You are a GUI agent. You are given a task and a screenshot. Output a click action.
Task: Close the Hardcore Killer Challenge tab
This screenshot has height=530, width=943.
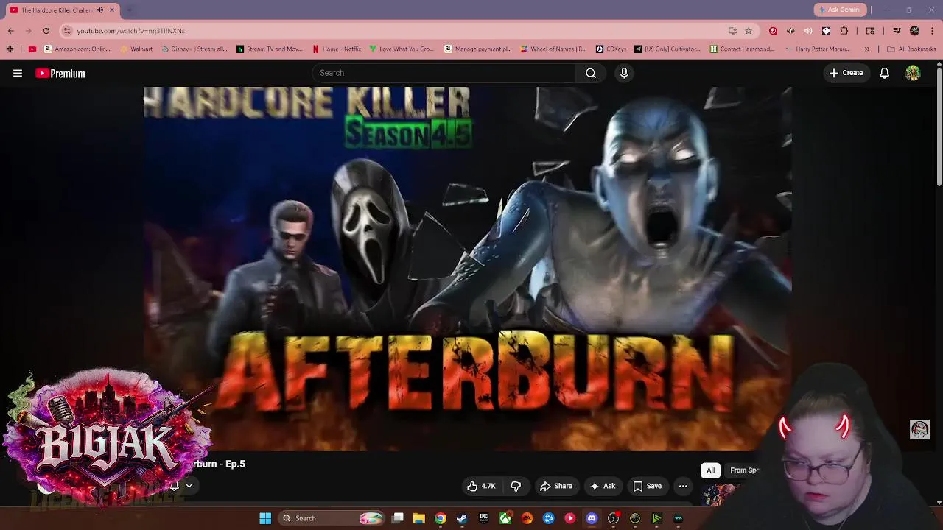point(112,10)
